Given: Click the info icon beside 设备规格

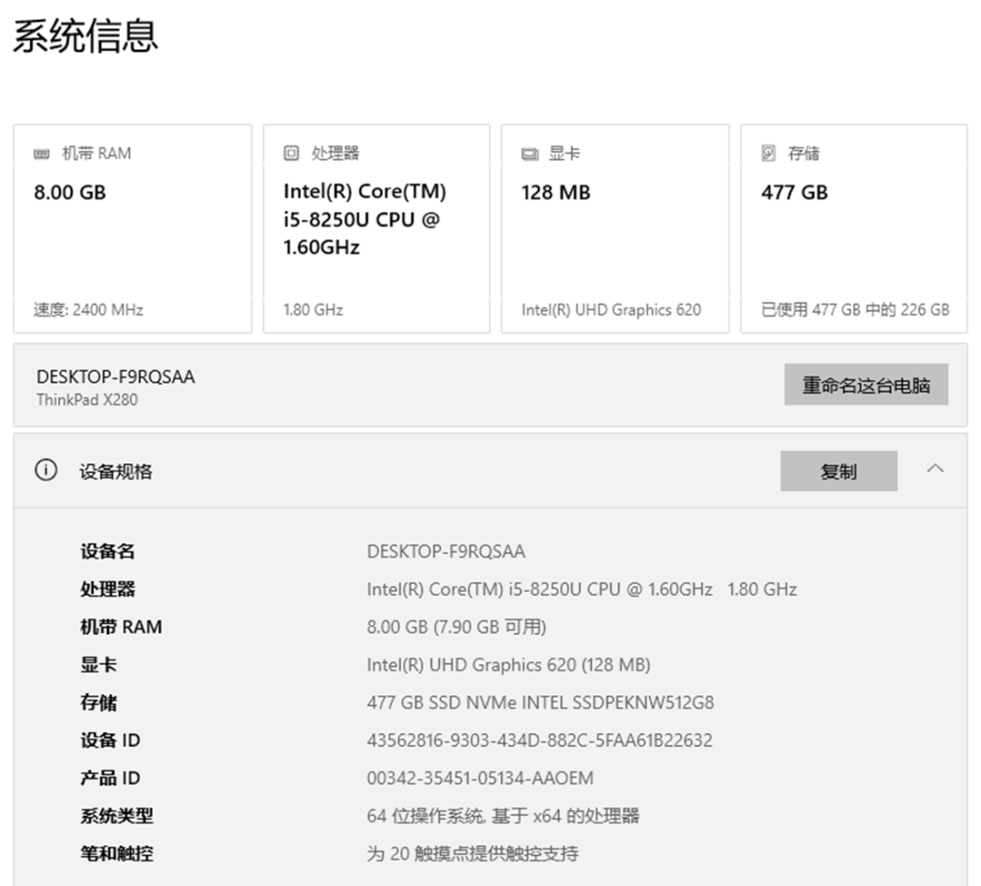Looking at the screenshot, I should click(x=46, y=471).
